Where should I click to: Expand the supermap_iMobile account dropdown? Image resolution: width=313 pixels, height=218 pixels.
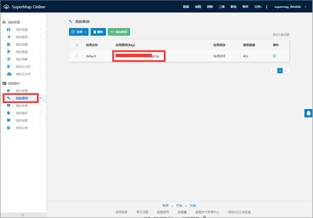point(290,7)
